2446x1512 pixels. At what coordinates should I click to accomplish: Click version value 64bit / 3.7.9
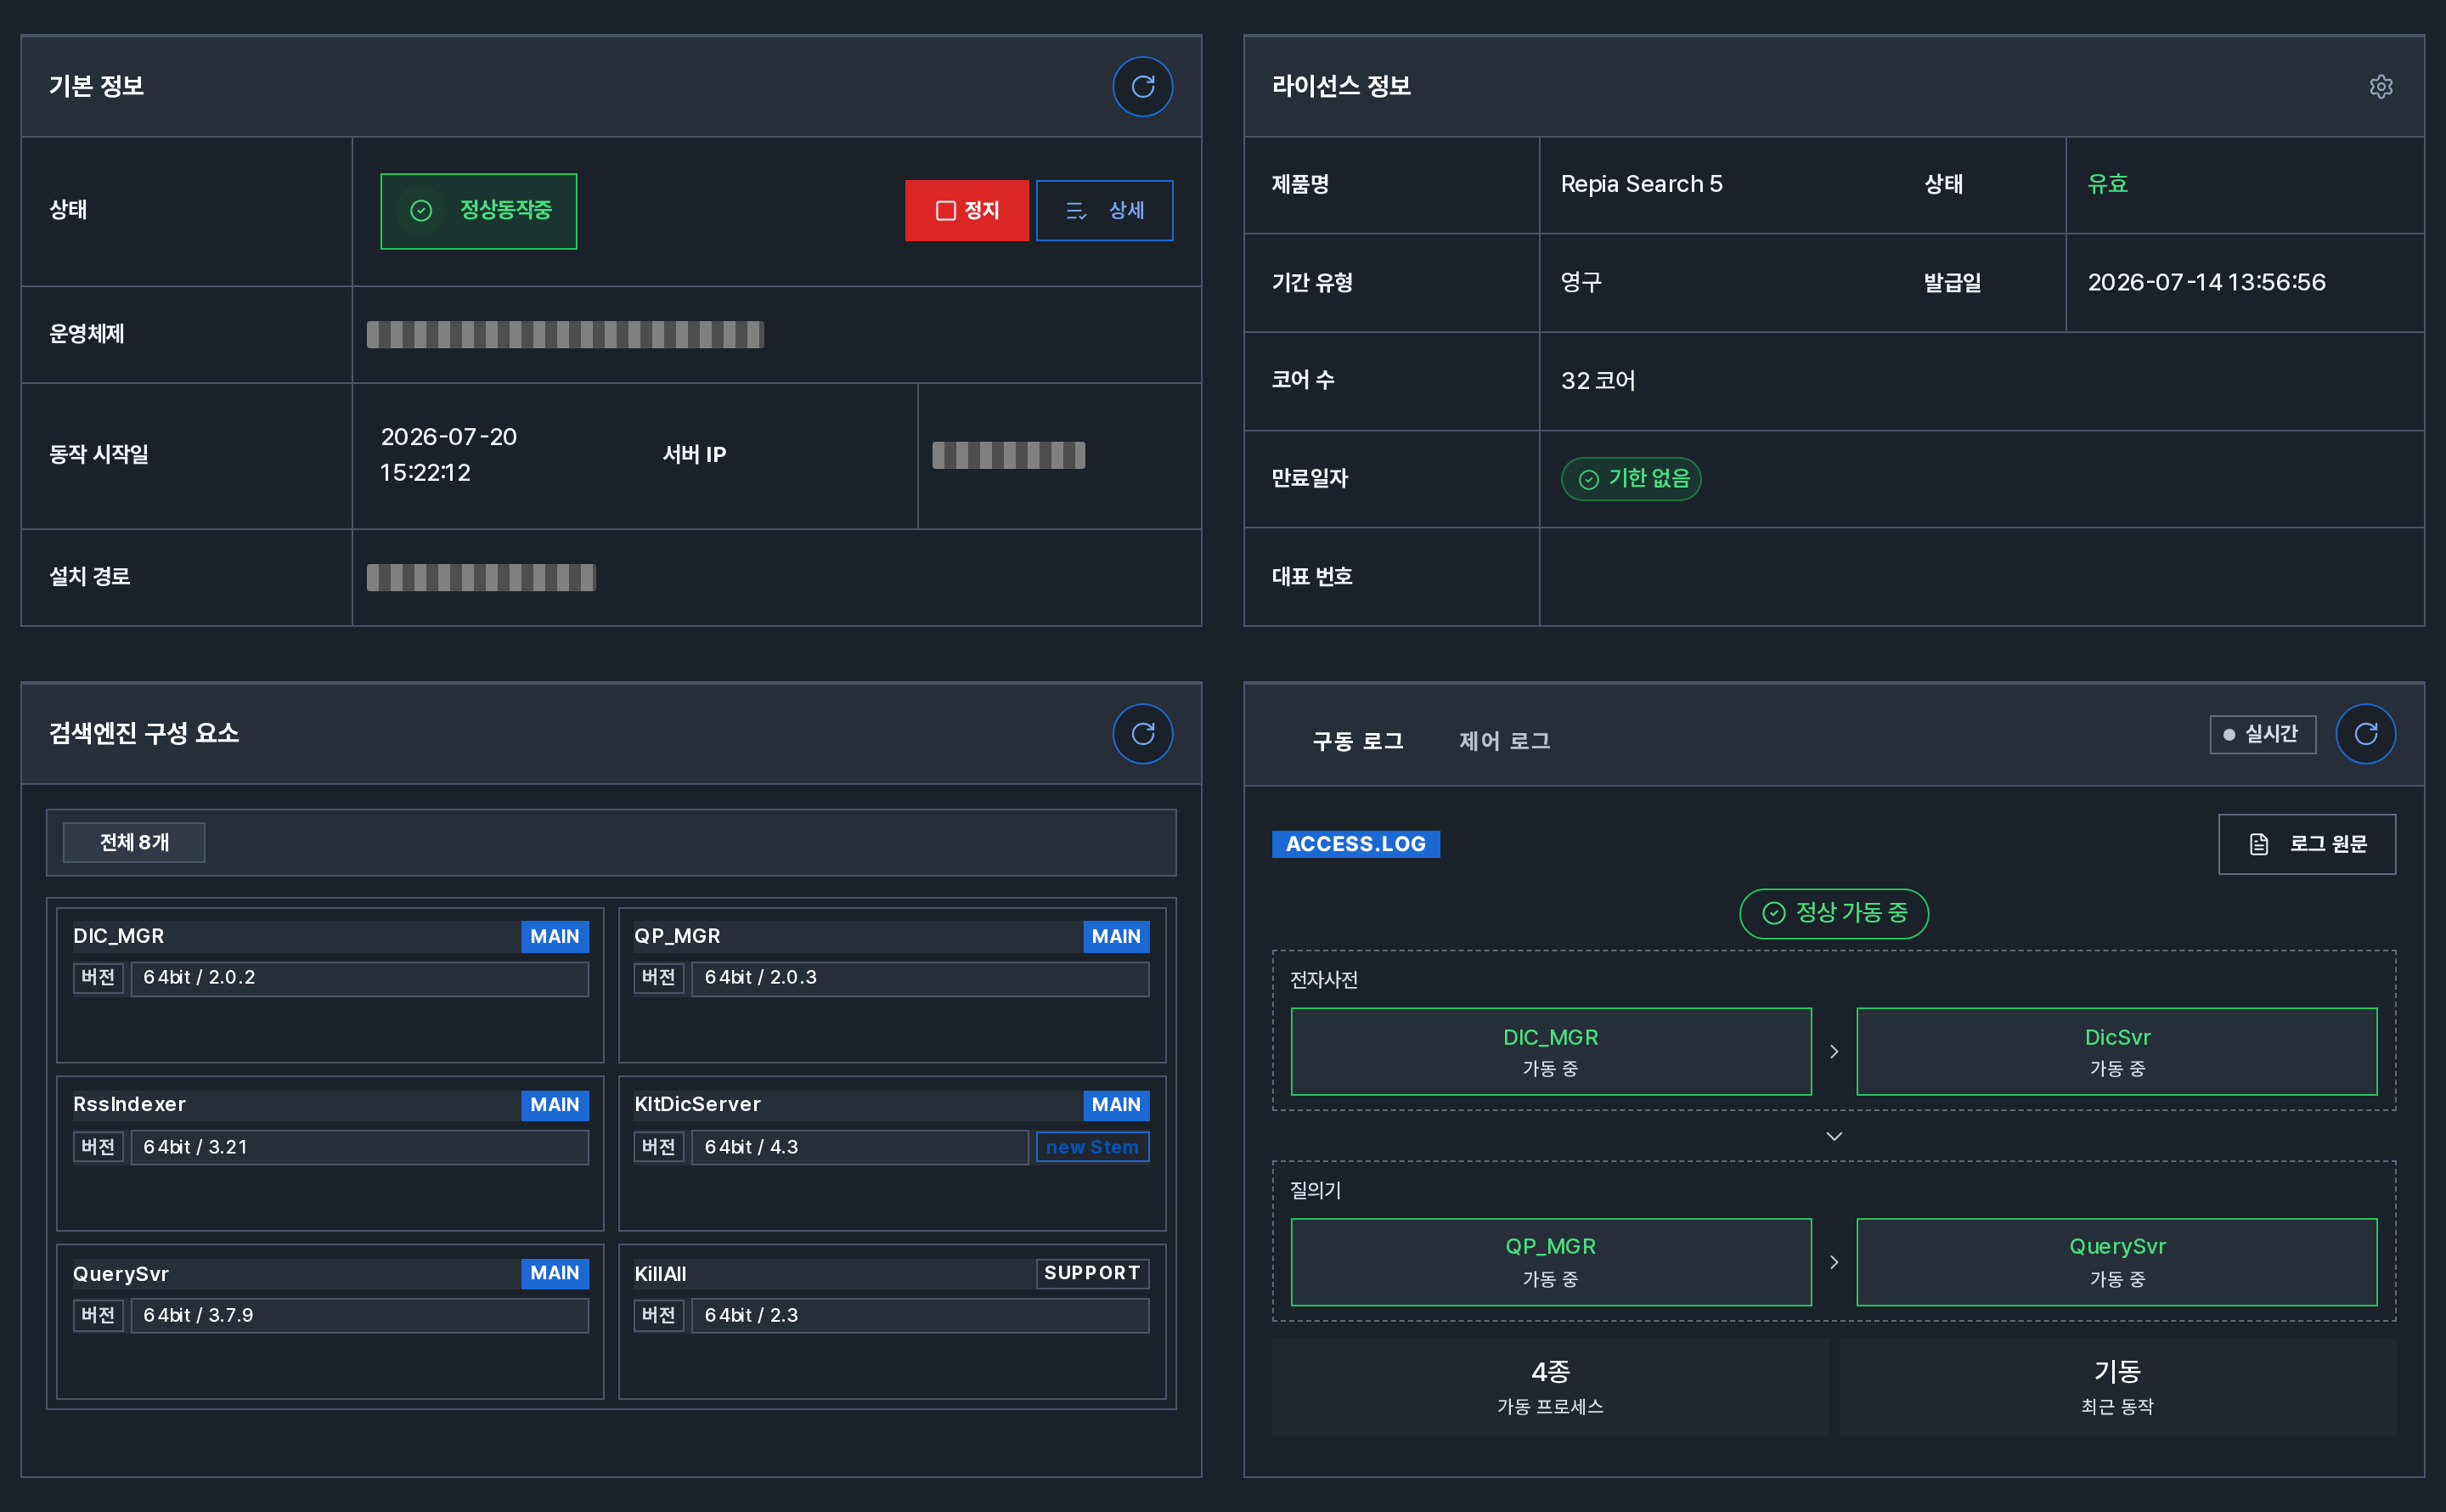tap(360, 1315)
